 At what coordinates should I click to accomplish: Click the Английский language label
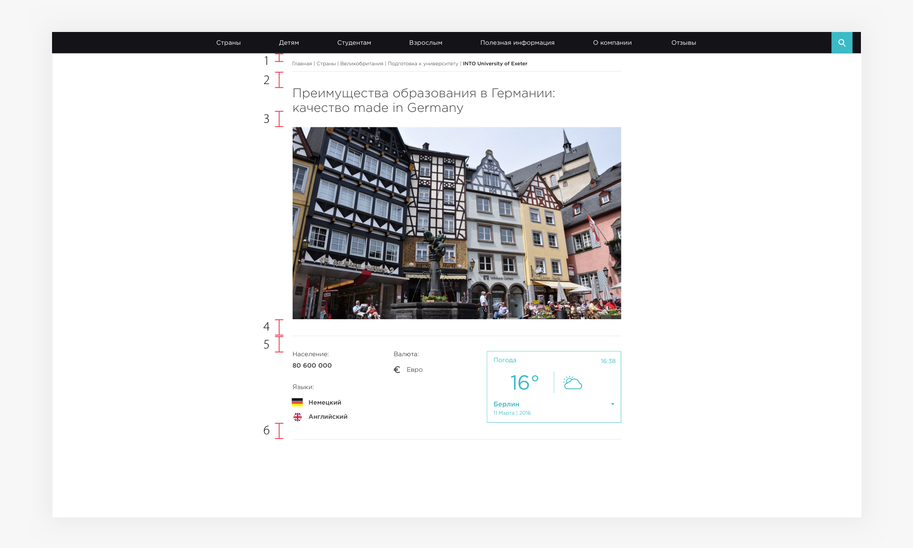(x=328, y=416)
